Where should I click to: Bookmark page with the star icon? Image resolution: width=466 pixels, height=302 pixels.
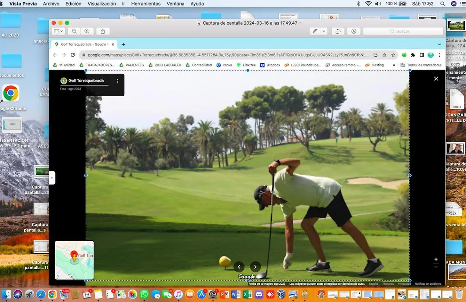click(393, 55)
